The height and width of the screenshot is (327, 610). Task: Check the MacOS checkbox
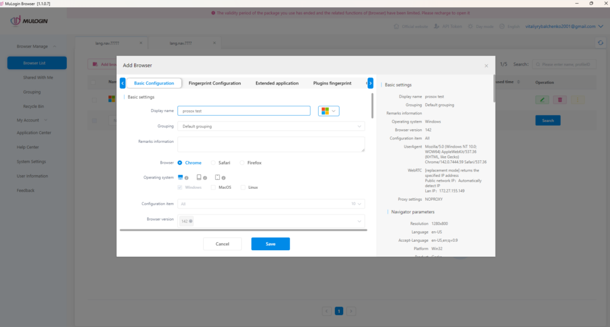tap(213, 187)
